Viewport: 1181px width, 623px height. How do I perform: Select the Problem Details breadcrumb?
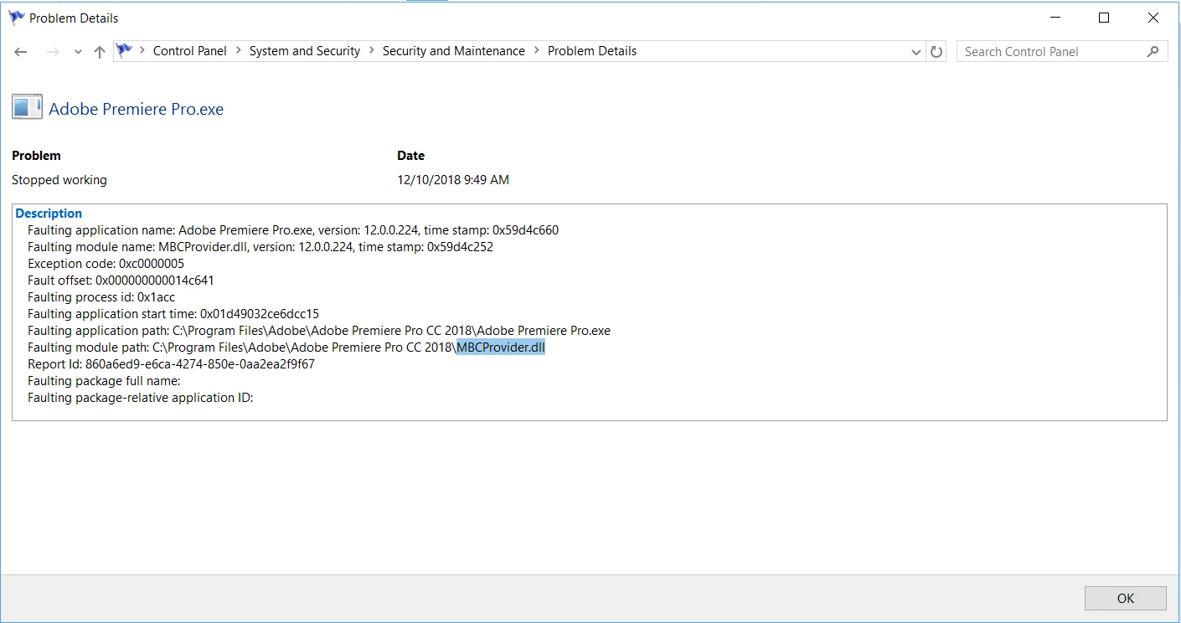pos(592,51)
